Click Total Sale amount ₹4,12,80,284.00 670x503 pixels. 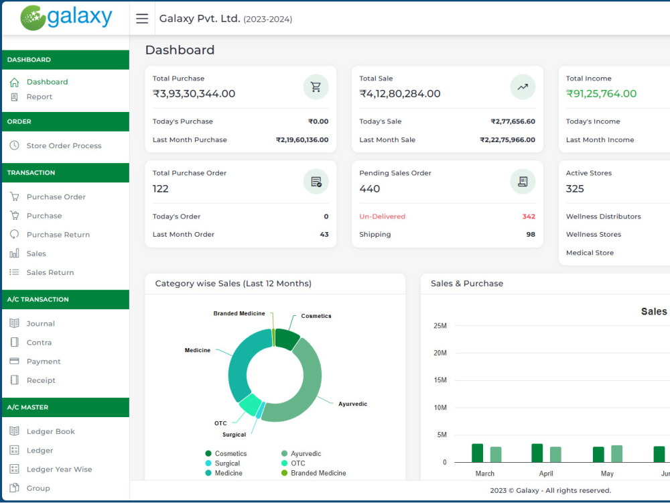click(x=400, y=94)
